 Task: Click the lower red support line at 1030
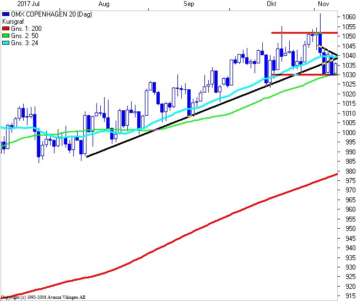305,74
